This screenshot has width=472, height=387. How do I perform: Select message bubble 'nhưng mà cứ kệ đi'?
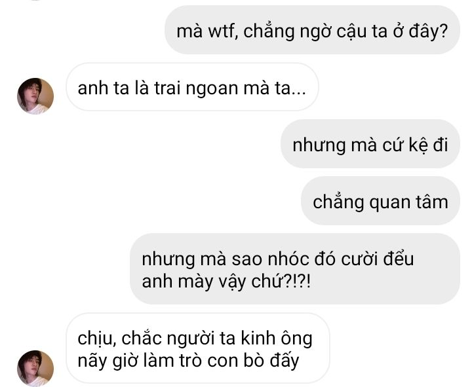pos(370,144)
